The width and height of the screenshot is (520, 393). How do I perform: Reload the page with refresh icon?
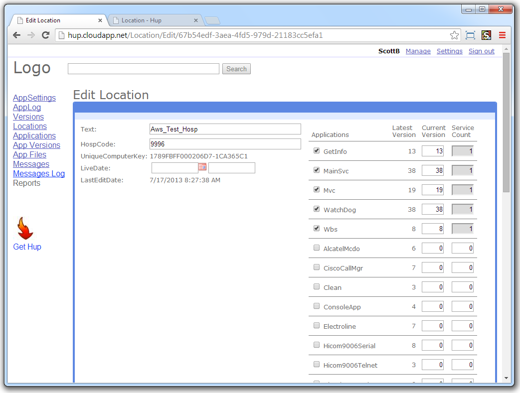[45, 35]
